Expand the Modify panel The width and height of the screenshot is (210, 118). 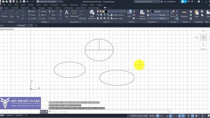click(45, 22)
